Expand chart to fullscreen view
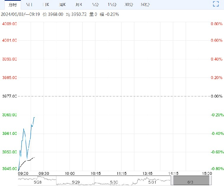The image size is (224, 187). click(216, 4)
